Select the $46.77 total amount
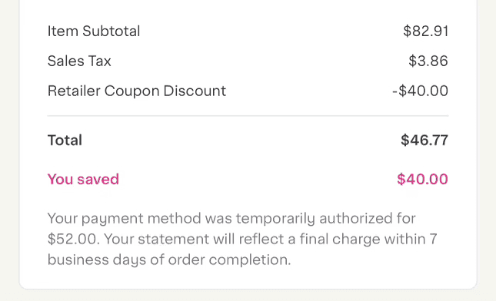 point(424,141)
